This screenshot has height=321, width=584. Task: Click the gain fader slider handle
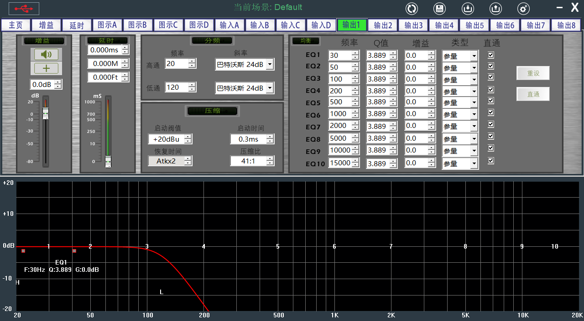tap(46, 114)
